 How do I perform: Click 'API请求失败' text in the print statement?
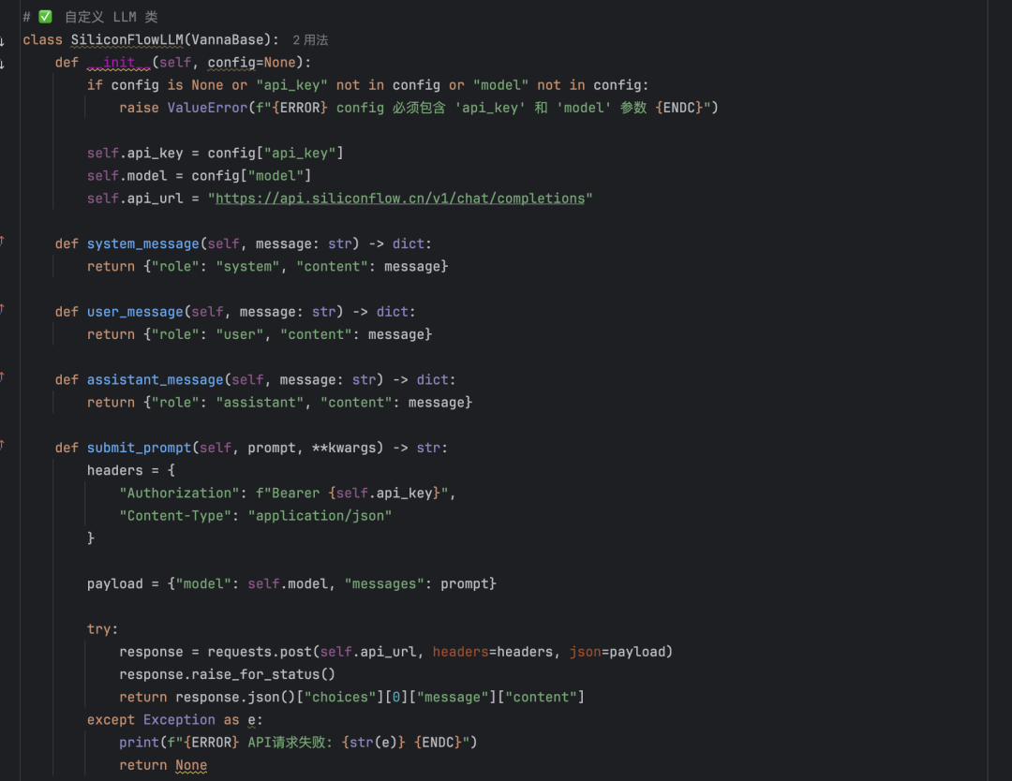[x=287, y=743]
